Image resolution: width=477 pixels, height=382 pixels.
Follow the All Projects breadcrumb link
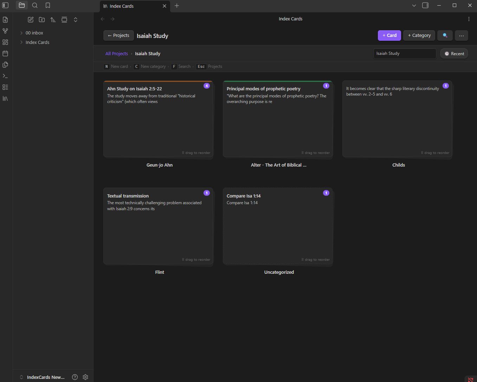[117, 53]
